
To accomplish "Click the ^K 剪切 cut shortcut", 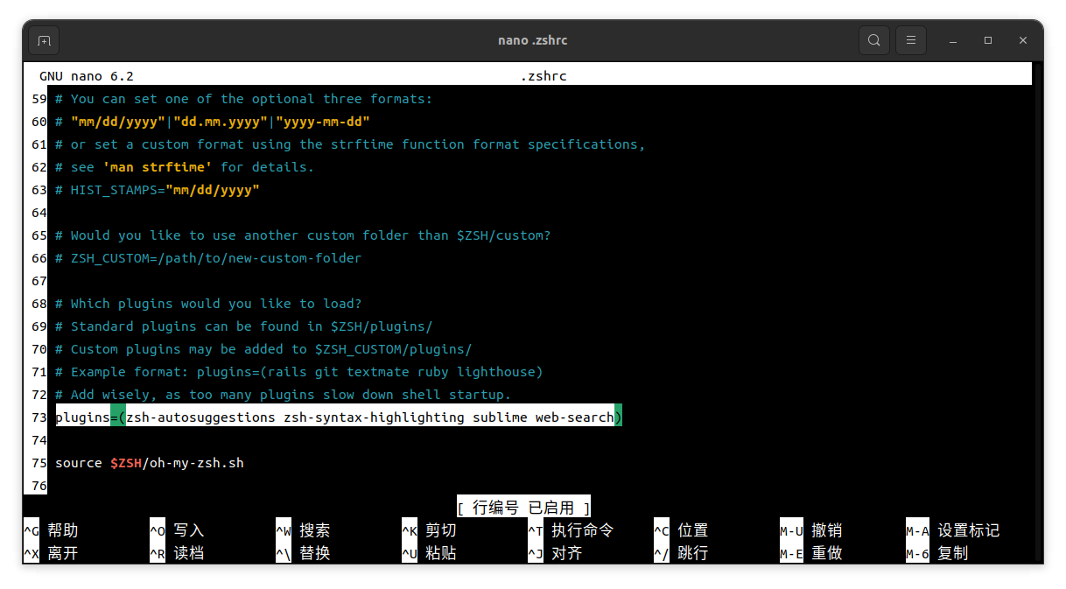I will (x=429, y=530).
